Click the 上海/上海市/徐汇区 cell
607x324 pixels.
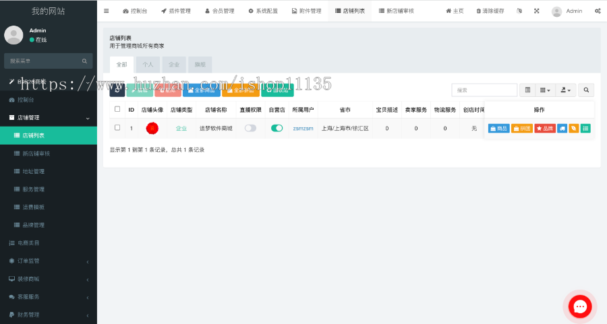(345, 129)
